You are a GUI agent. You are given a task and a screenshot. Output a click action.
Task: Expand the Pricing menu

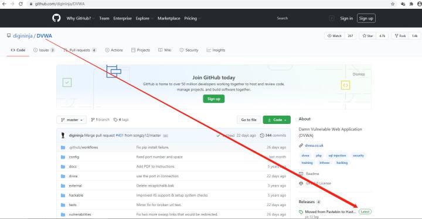pyautogui.click(x=192, y=18)
